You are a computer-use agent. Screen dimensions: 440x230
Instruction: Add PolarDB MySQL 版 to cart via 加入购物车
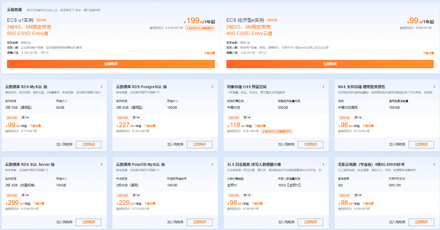tap(176, 222)
